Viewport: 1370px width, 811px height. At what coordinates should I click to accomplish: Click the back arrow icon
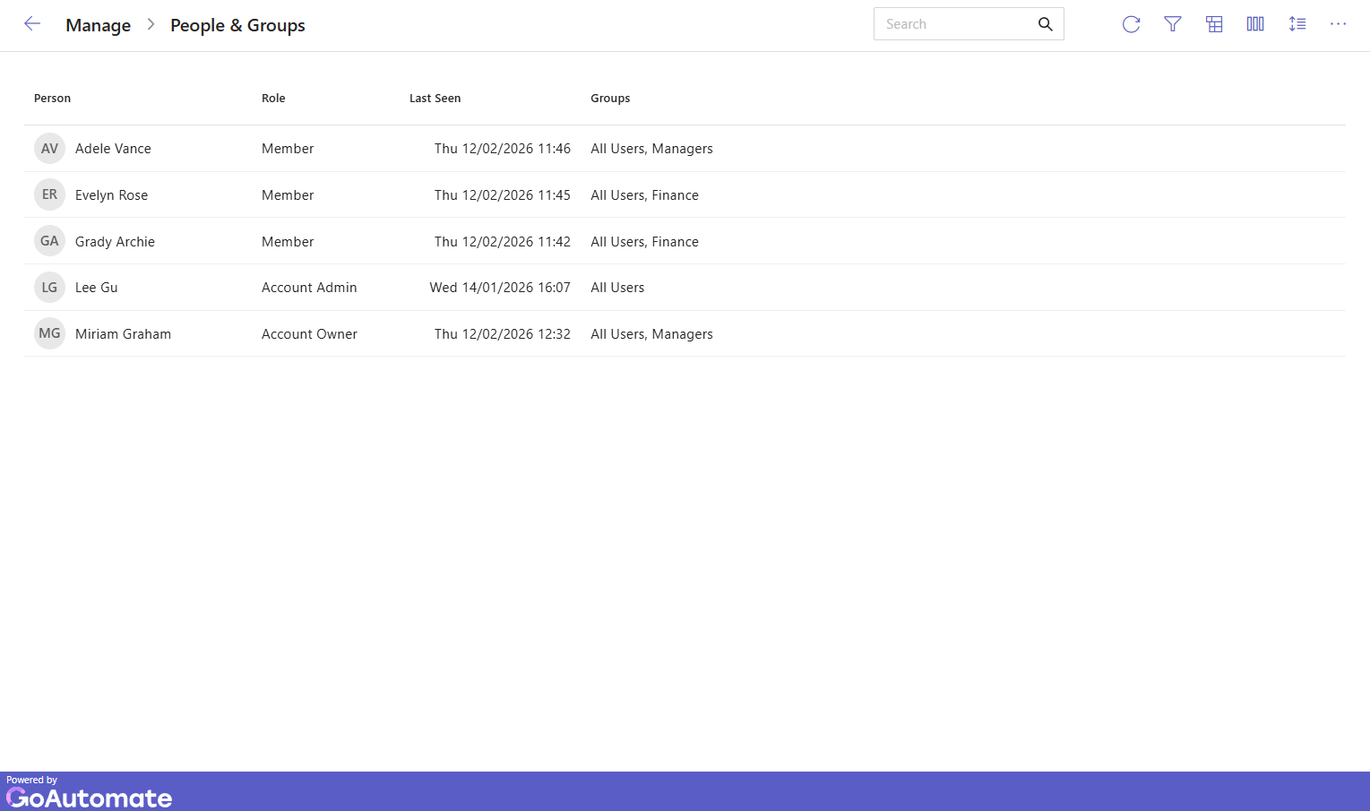[x=32, y=24]
